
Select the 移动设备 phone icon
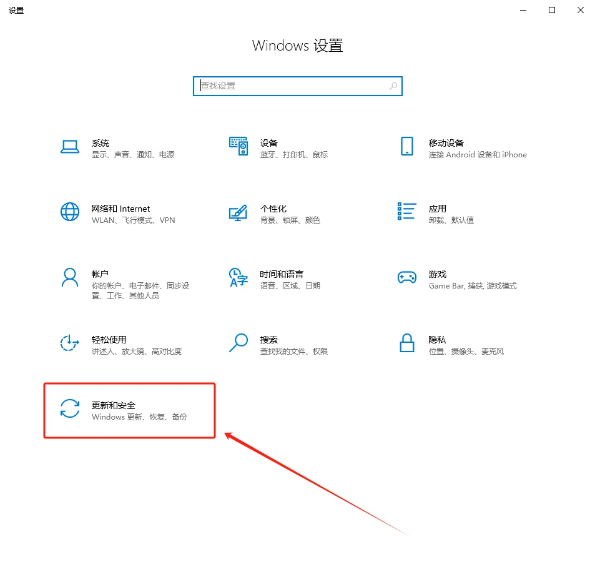point(406,147)
